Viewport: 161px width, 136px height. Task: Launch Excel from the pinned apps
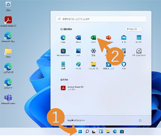coord(93,39)
